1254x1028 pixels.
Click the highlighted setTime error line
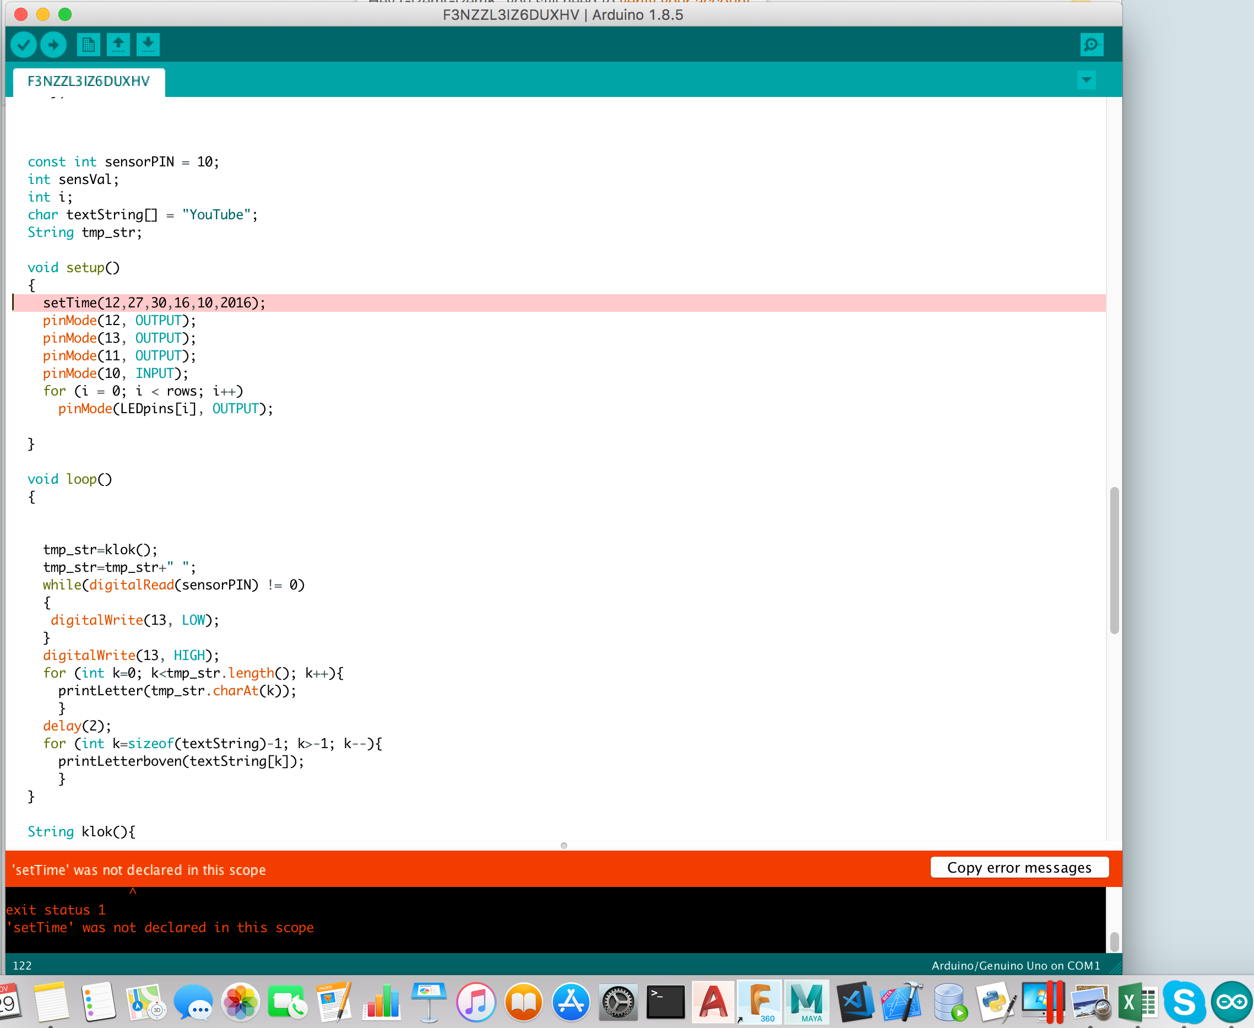coord(154,302)
